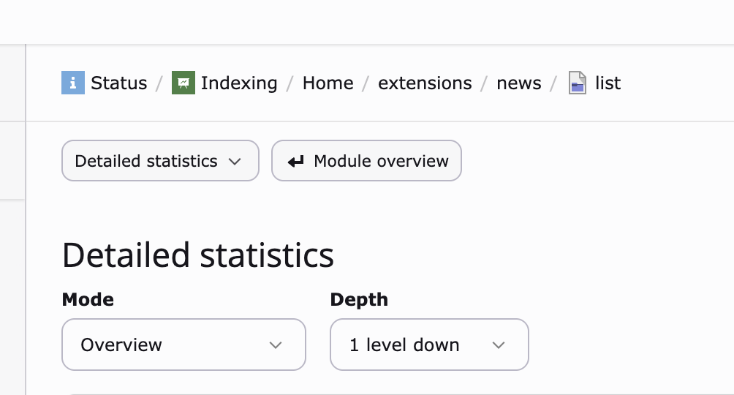Navigate to the Home breadcrumb
Screen dimensions: 734x395
328,83
